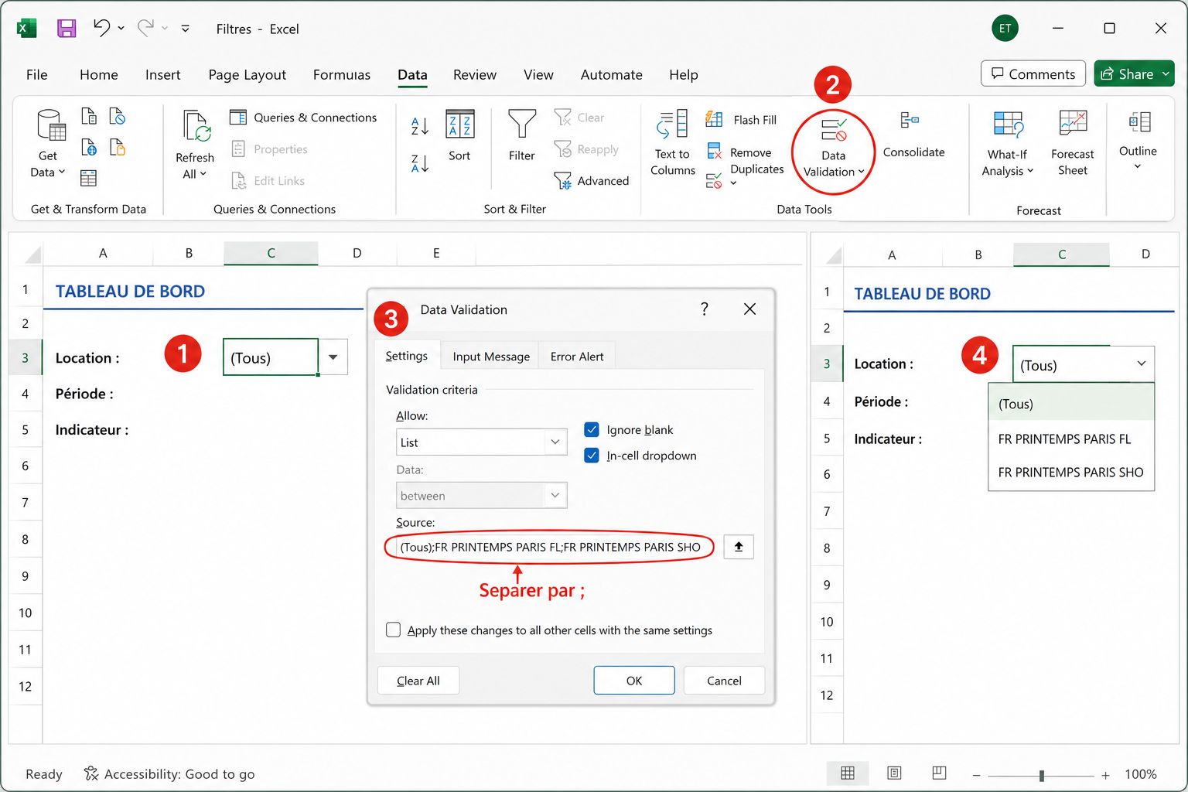Open the Comments pane
The image size is (1188, 792).
coord(1033,74)
